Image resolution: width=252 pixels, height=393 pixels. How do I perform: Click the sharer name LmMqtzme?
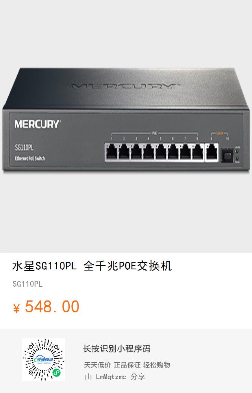point(111,377)
